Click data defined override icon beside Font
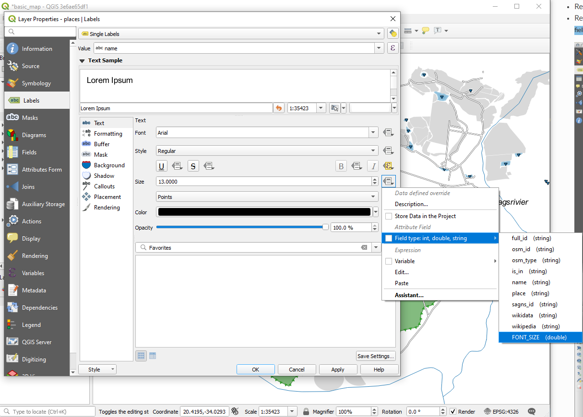This screenshot has width=583, height=417. pyautogui.click(x=388, y=133)
